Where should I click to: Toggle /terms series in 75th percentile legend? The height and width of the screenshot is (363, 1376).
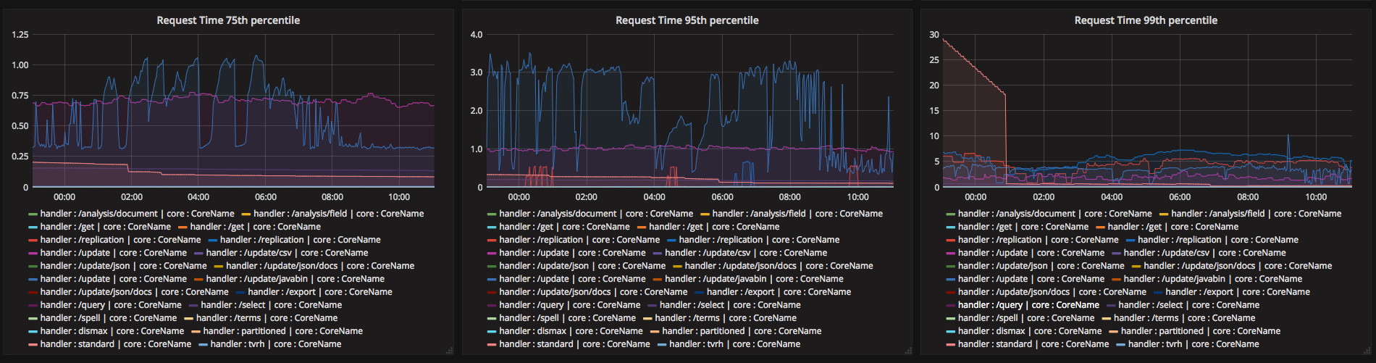pyautogui.click(x=267, y=318)
